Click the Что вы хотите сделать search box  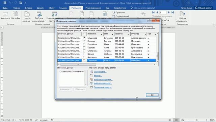point(143,8)
